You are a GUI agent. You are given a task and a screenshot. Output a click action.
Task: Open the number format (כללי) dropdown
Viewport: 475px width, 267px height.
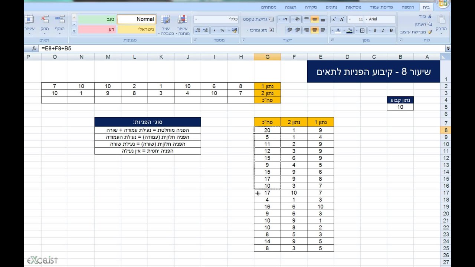(x=196, y=19)
